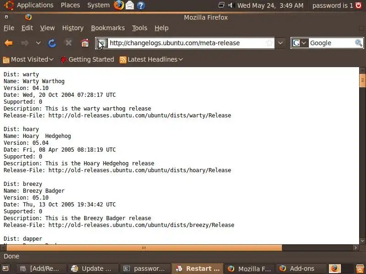Image resolution: width=366 pixels, height=274 pixels.
Task: Click the 'Dist: warty' line
Action: (x=21, y=74)
